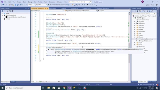This screenshot has height=90, width=160.
Task: Click the editor horizontal scrollbar
Action: 87,82
